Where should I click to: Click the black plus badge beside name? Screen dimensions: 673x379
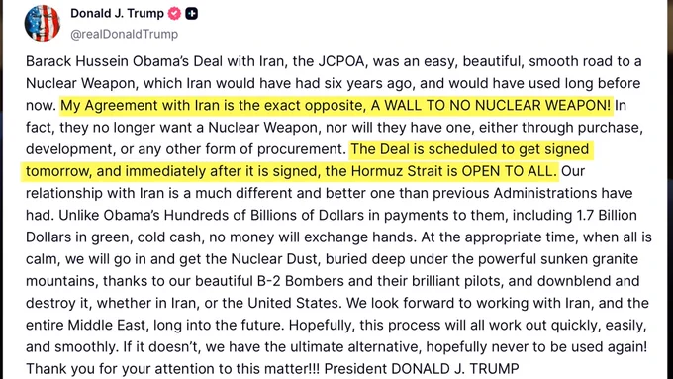coord(191,14)
